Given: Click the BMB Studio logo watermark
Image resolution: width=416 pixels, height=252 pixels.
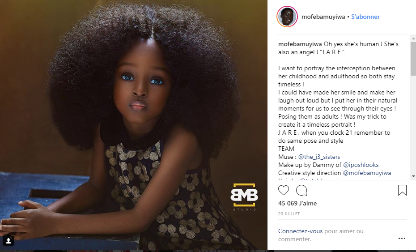Looking at the screenshot, I should click(244, 197).
